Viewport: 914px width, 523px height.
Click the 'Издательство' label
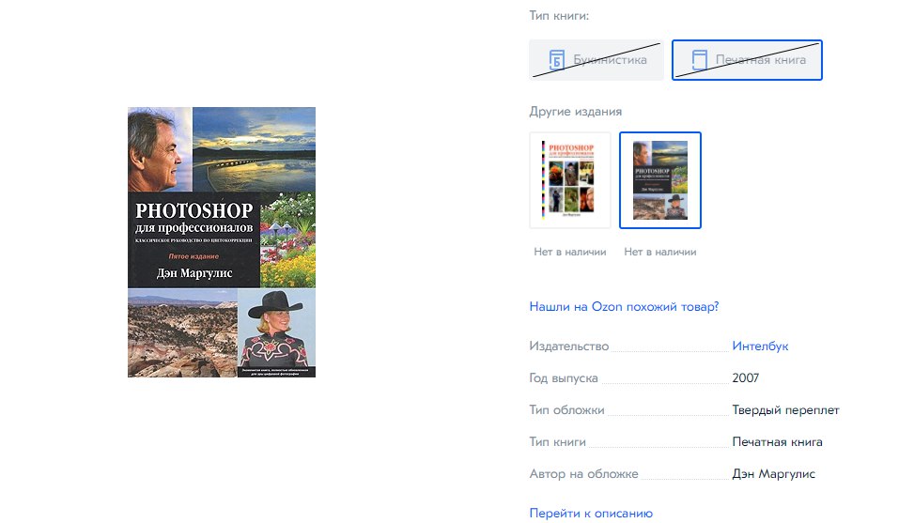click(569, 346)
